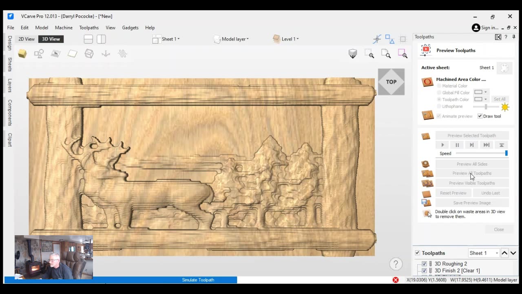Open the Model layer dropdown
522x294 pixels.
pyautogui.click(x=231, y=39)
